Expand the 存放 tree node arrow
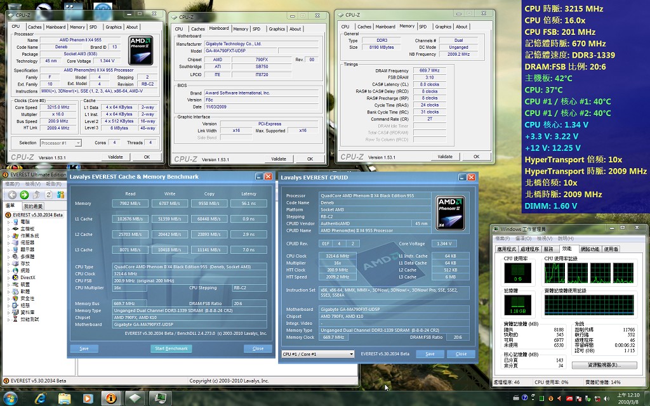 point(9,263)
